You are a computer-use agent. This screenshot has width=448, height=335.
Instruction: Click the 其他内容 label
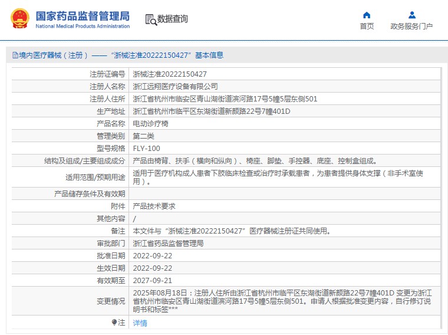click(111, 219)
